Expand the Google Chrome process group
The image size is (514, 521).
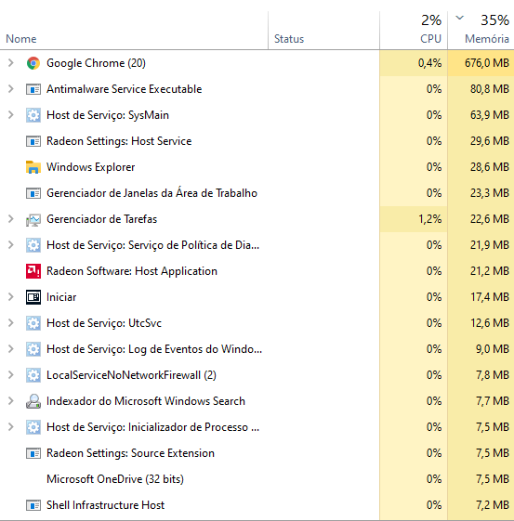tap(10, 63)
